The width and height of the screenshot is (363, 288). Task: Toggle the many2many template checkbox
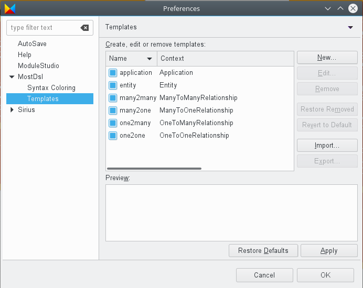click(x=113, y=98)
